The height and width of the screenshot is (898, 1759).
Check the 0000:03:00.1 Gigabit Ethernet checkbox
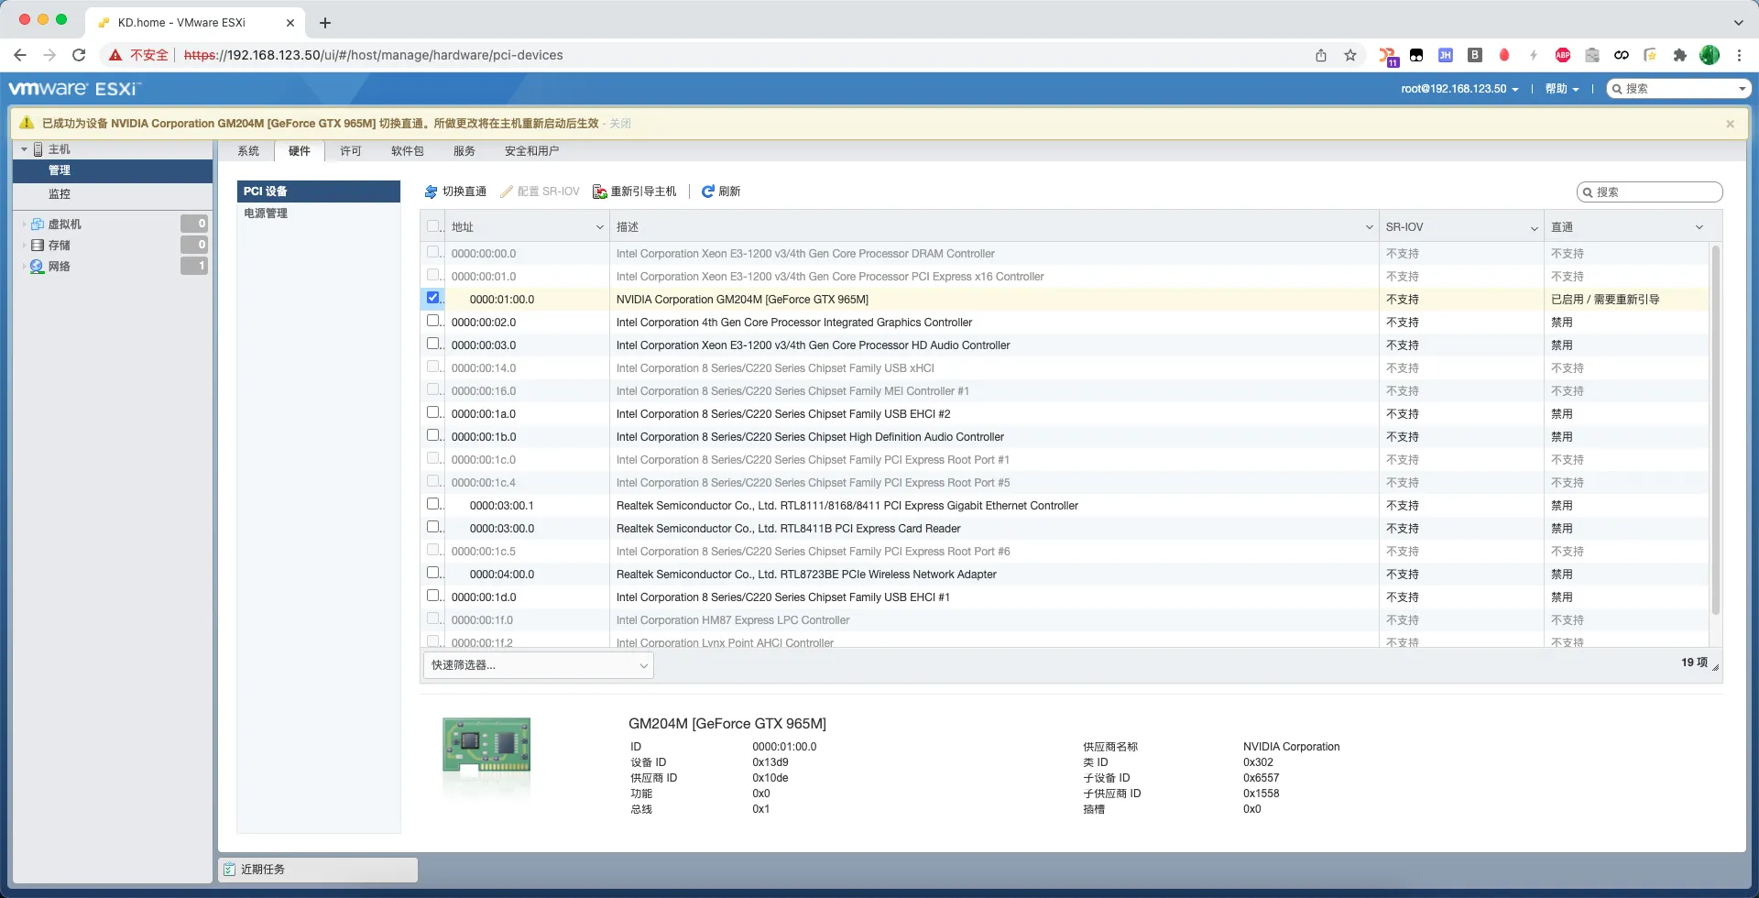[433, 504]
